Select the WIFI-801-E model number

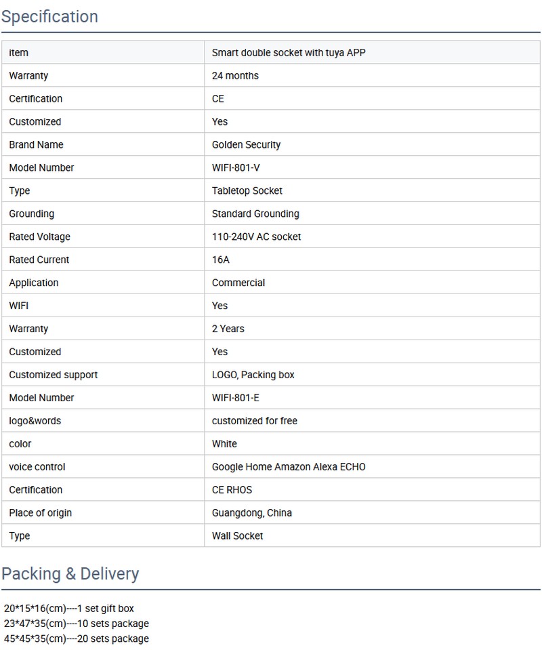236,398
